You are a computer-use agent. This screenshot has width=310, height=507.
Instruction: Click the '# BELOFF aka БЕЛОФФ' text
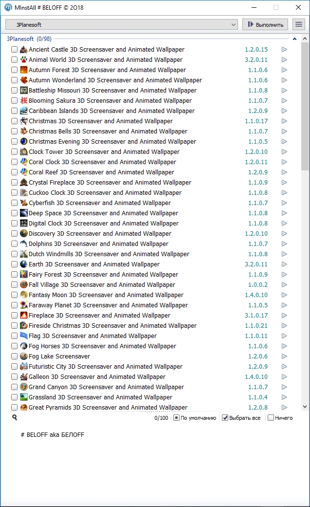(x=53, y=435)
